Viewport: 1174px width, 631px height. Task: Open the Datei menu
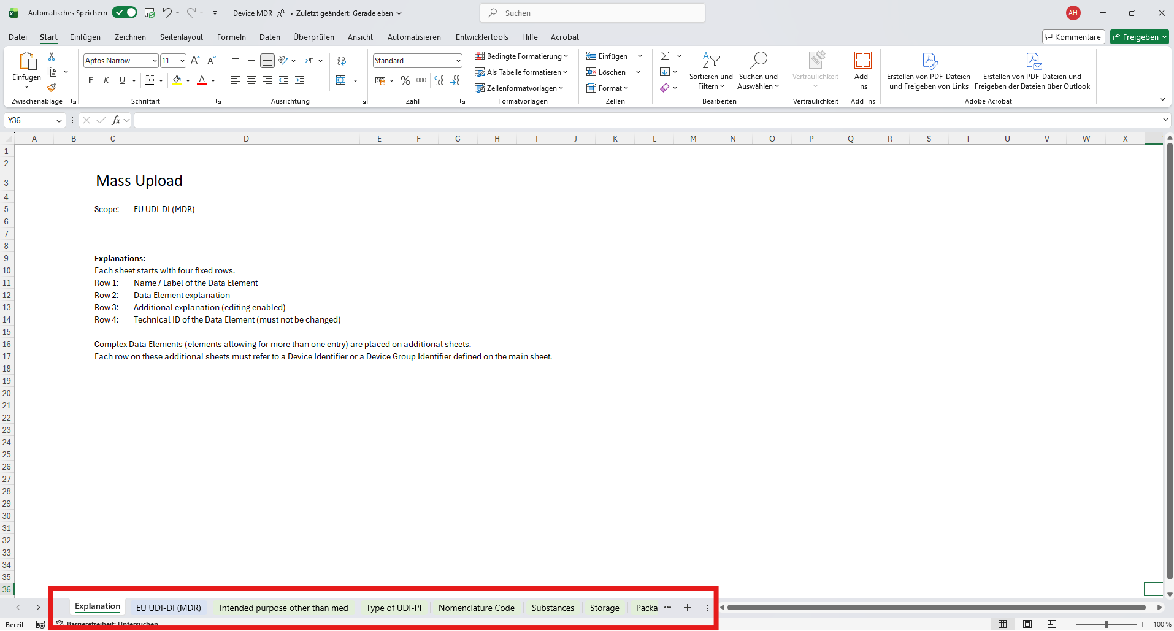pos(18,37)
